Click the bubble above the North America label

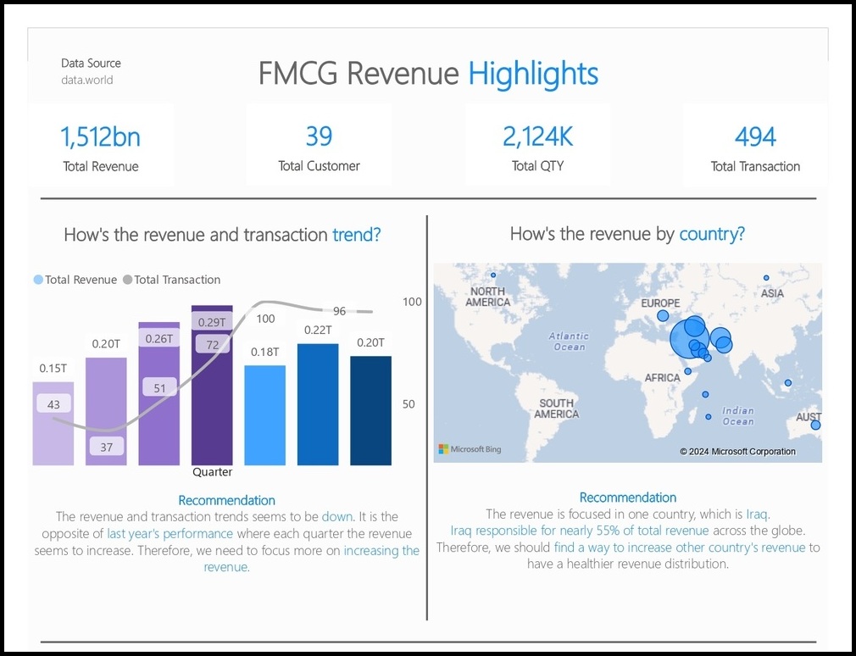click(492, 275)
